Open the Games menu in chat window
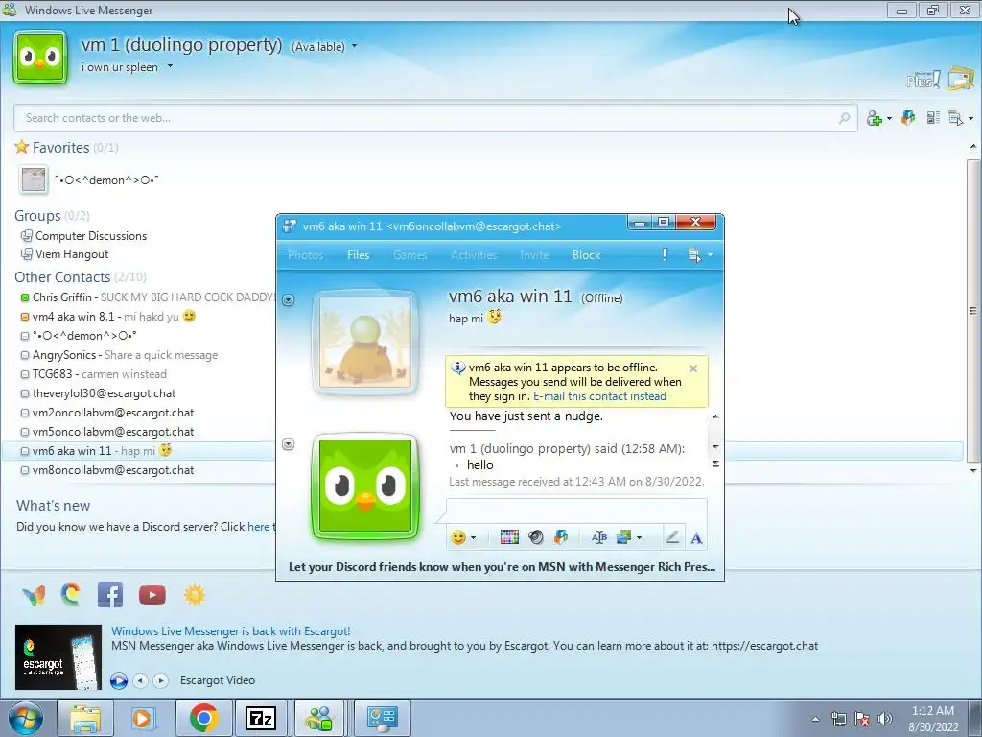982x737 pixels. click(409, 255)
